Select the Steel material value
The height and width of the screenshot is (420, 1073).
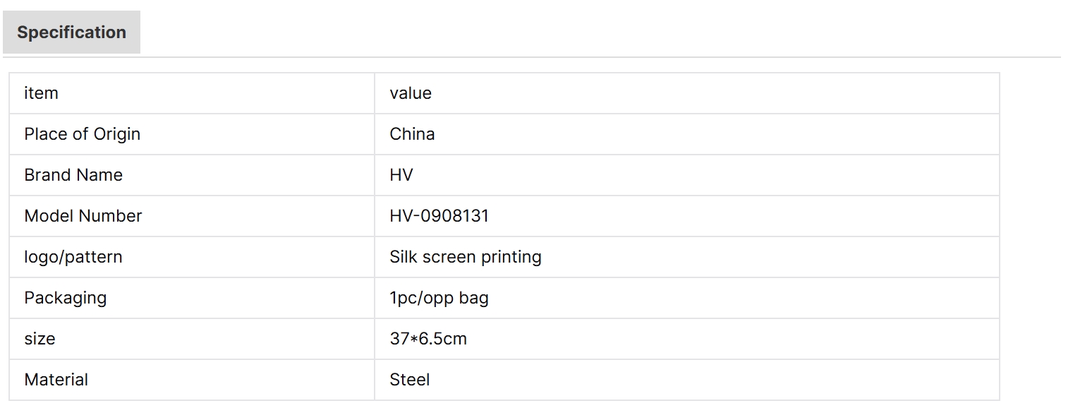click(x=409, y=380)
